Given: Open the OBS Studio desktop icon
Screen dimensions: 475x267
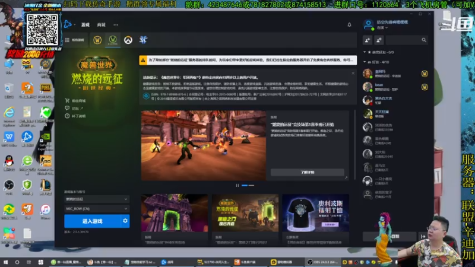Looking at the screenshot, I should pos(9,187).
